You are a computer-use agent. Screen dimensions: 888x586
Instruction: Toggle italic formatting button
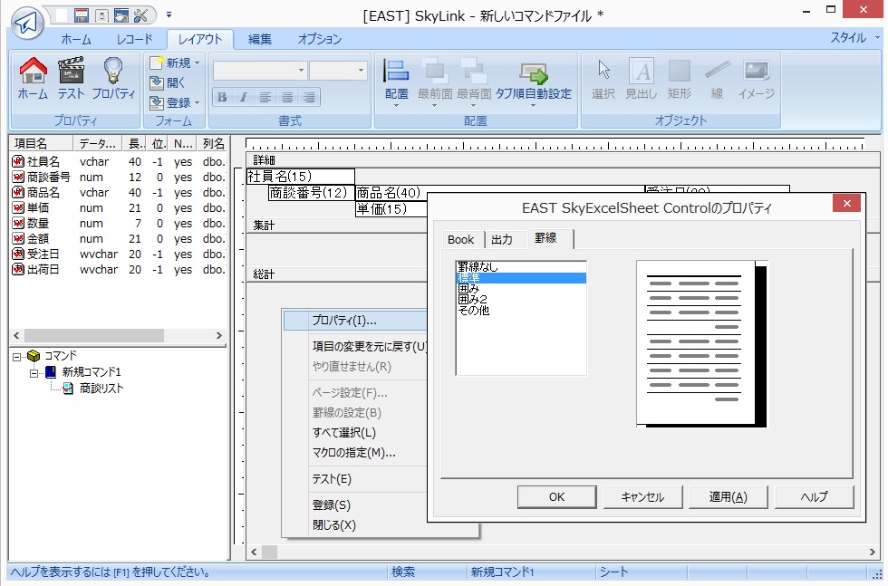(244, 98)
